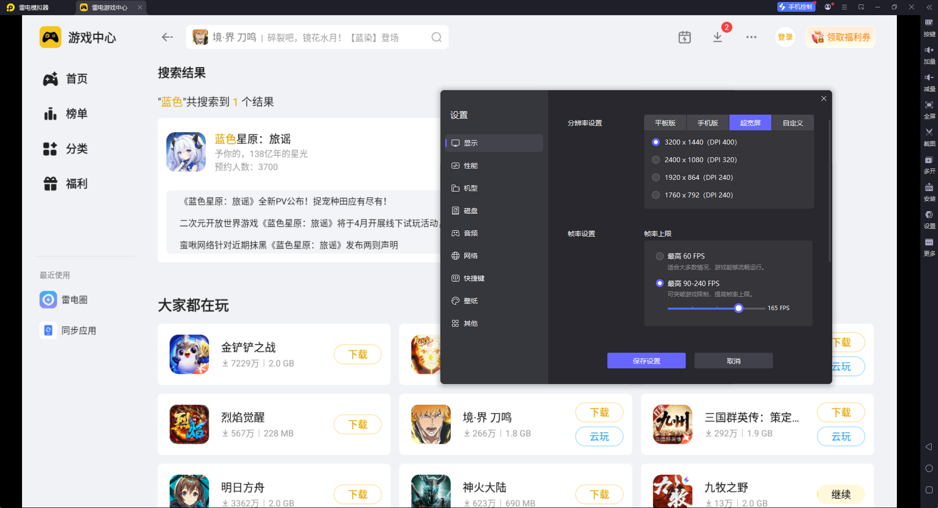
Task: Click the 登录 login button
Action: (x=785, y=37)
